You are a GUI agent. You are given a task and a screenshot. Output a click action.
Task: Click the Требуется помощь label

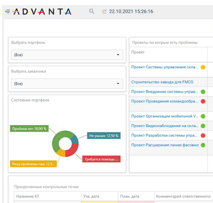click(x=102, y=159)
